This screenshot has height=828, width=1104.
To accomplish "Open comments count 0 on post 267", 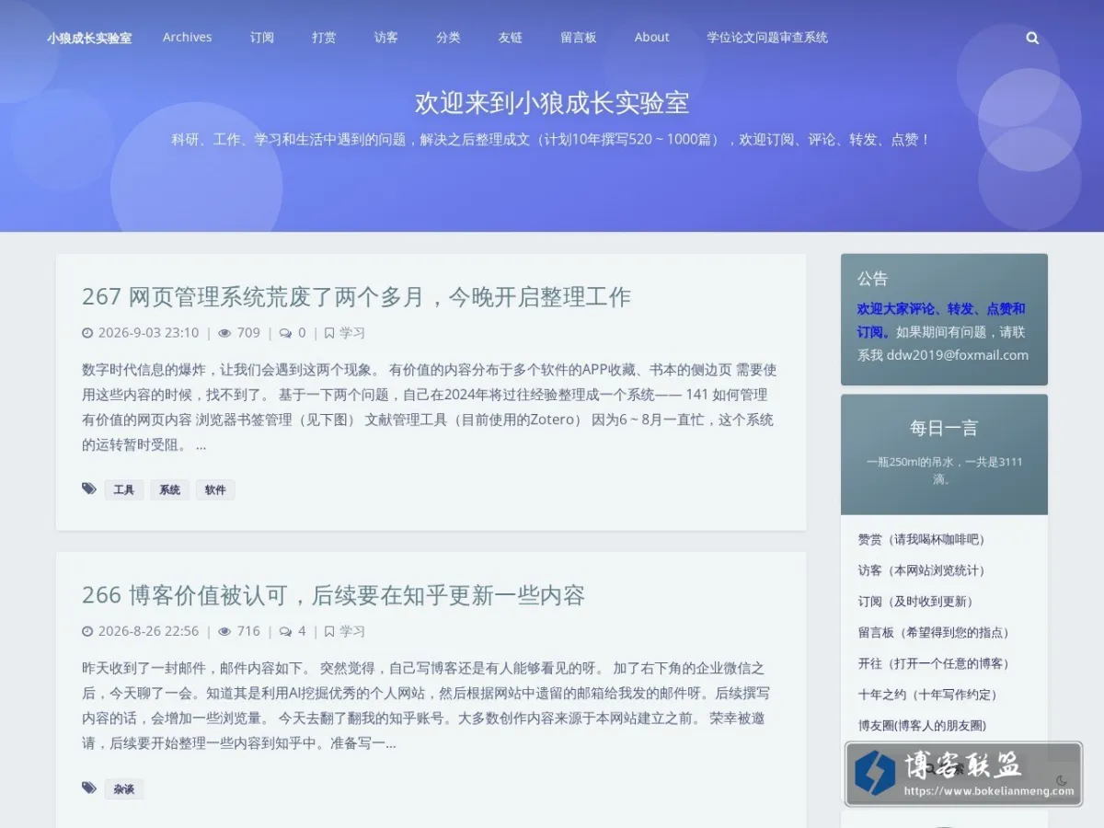I will pyautogui.click(x=302, y=333).
